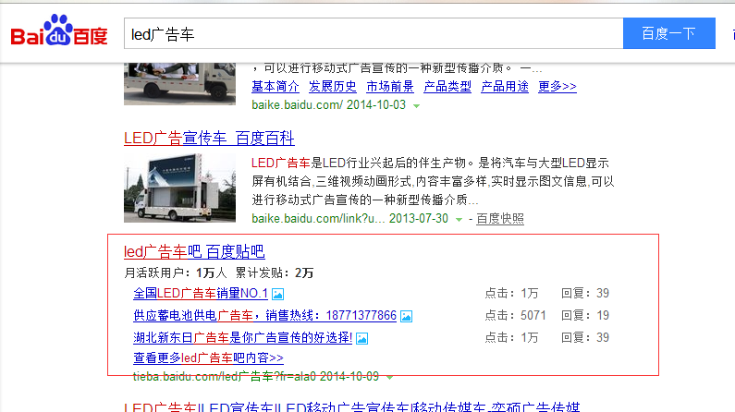Select the 产品类型 section link

447,87
